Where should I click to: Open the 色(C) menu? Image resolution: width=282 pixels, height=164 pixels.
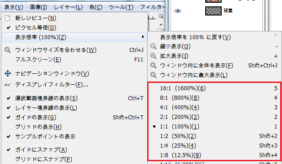click(96, 7)
